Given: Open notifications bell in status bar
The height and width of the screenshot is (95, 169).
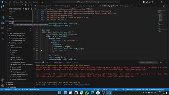Looking at the screenshot, I should (167, 89).
